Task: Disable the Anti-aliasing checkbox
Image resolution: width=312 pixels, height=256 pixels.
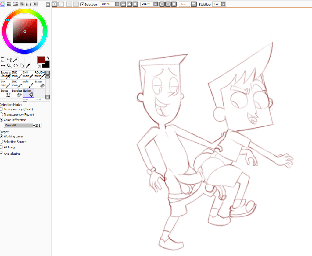Action: point(2,154)
